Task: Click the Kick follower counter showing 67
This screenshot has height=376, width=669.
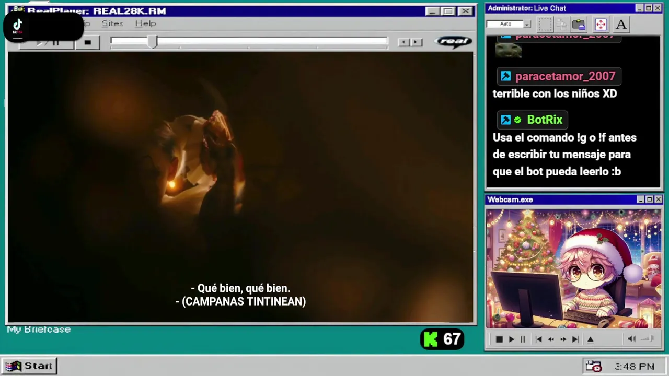Action: coord(442,339)
